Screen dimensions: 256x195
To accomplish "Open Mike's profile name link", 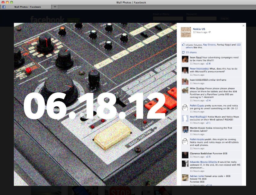I will pos(197,89).
